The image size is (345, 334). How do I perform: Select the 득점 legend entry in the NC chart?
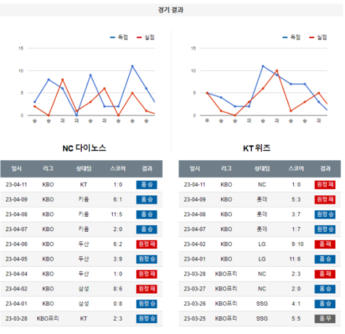(119, 37)
